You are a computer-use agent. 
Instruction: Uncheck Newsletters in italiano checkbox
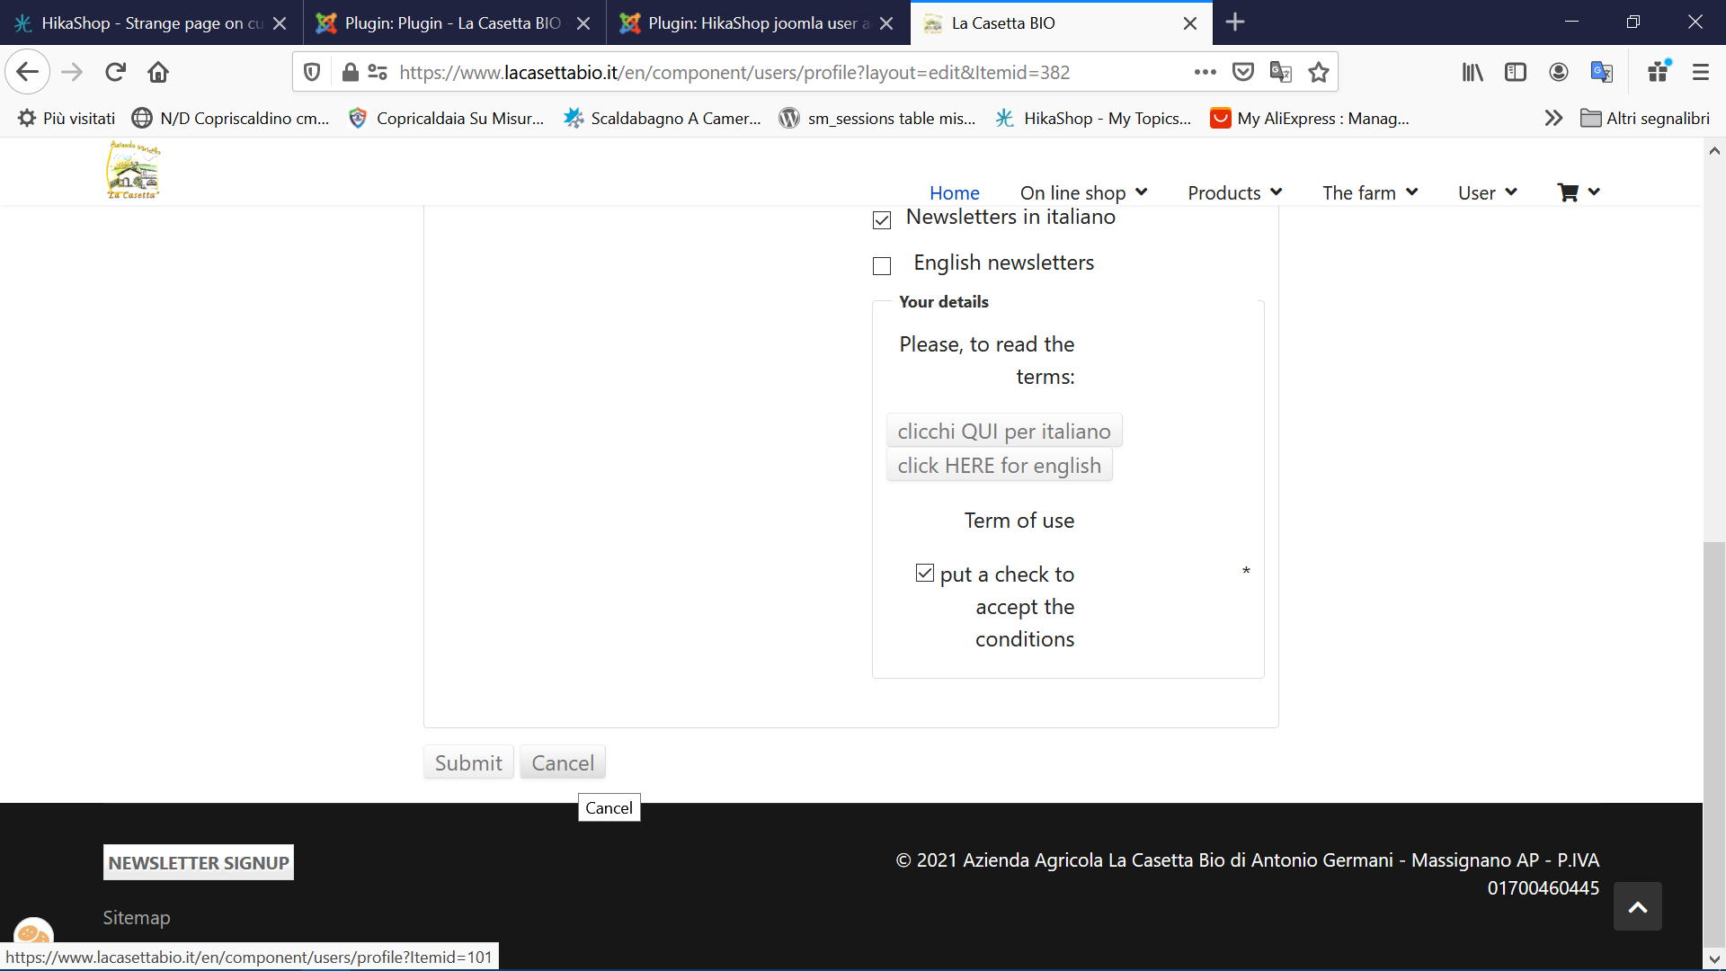pyautogui.click(x=882, y=220)
